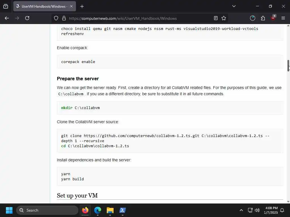The height and width of the screenshot is (217, 290).
Task: Open Firefox application hamburger menu
Action: [283, 18]
